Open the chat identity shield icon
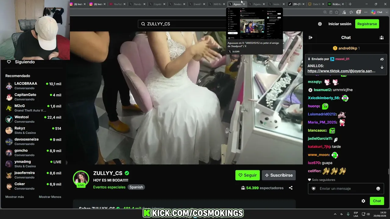This screenshot has width=390, height=219. pyautogui.click(x=314, y=189)
